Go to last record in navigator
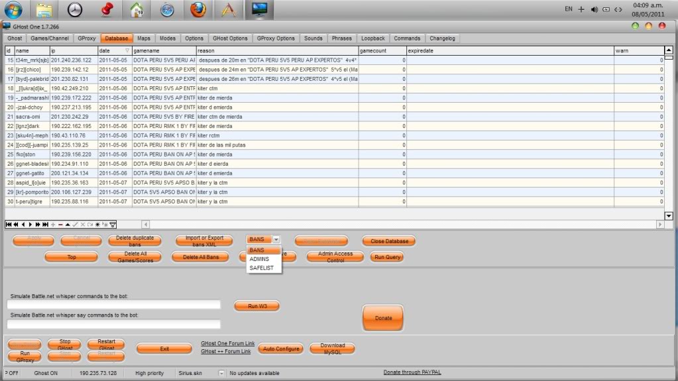This screenshot has width=678, height=381. tap(46, 225)
